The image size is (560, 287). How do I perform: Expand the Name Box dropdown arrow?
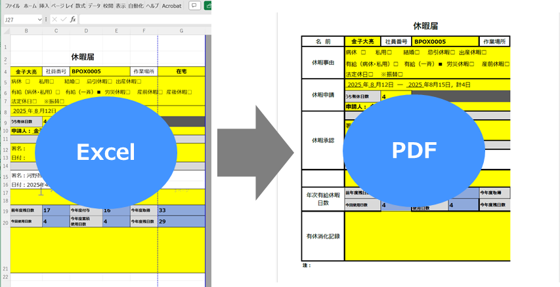(39, 20)
